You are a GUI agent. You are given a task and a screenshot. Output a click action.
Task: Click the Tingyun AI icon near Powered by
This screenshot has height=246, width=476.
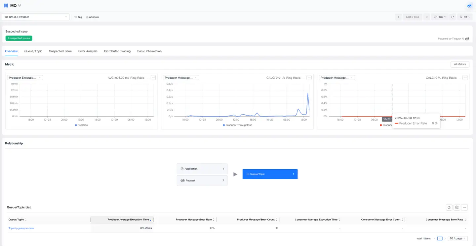[467, 39]
